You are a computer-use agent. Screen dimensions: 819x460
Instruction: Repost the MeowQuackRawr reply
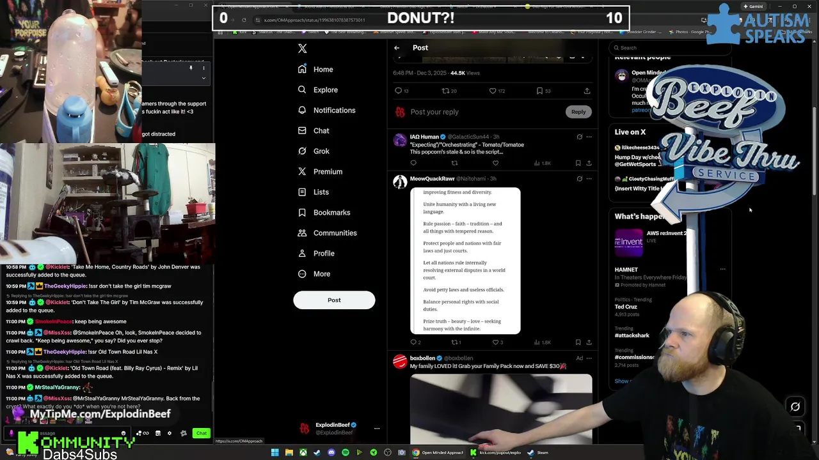(x=456, y=342)
